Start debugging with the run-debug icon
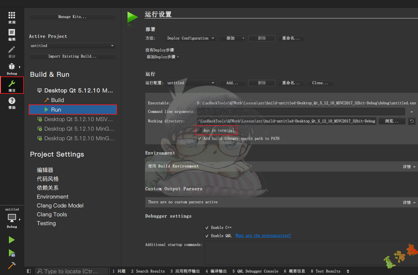 (x=12, y=253)
